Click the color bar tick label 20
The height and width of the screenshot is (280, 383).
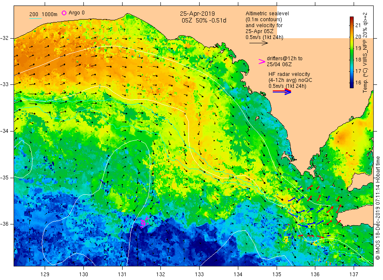coord(358,37)
